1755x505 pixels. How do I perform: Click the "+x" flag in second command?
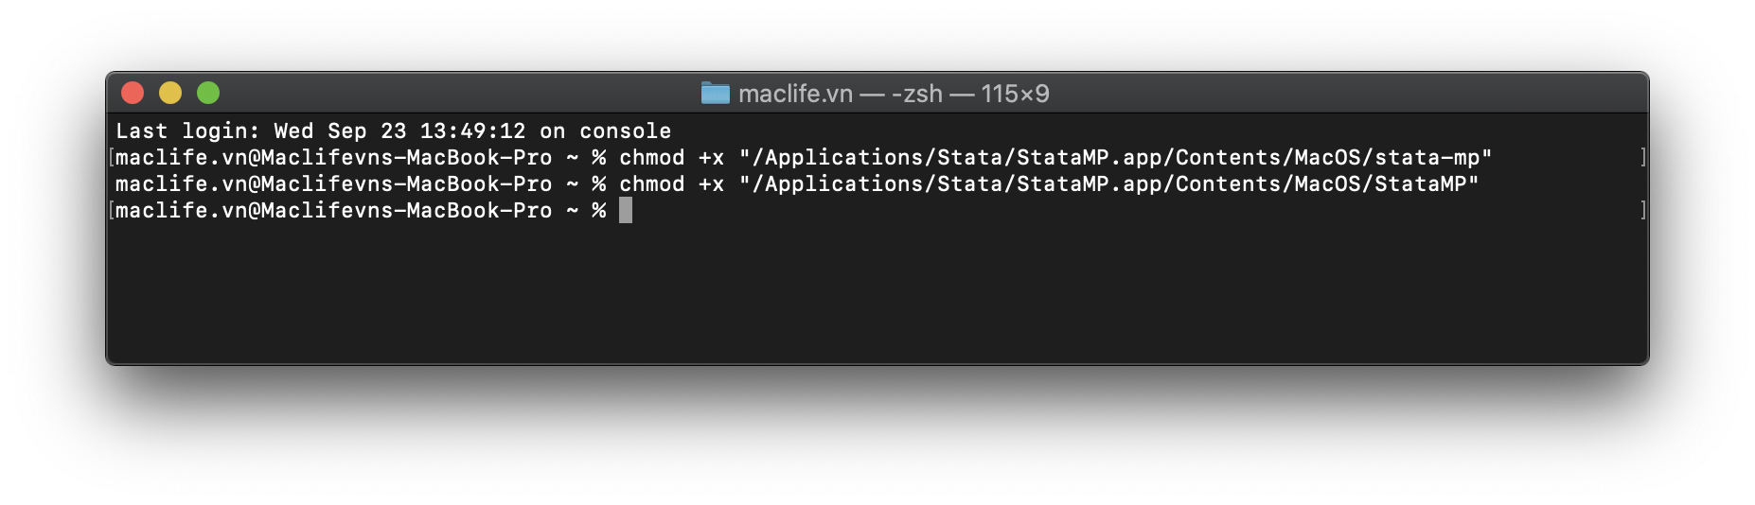point(711,183)
